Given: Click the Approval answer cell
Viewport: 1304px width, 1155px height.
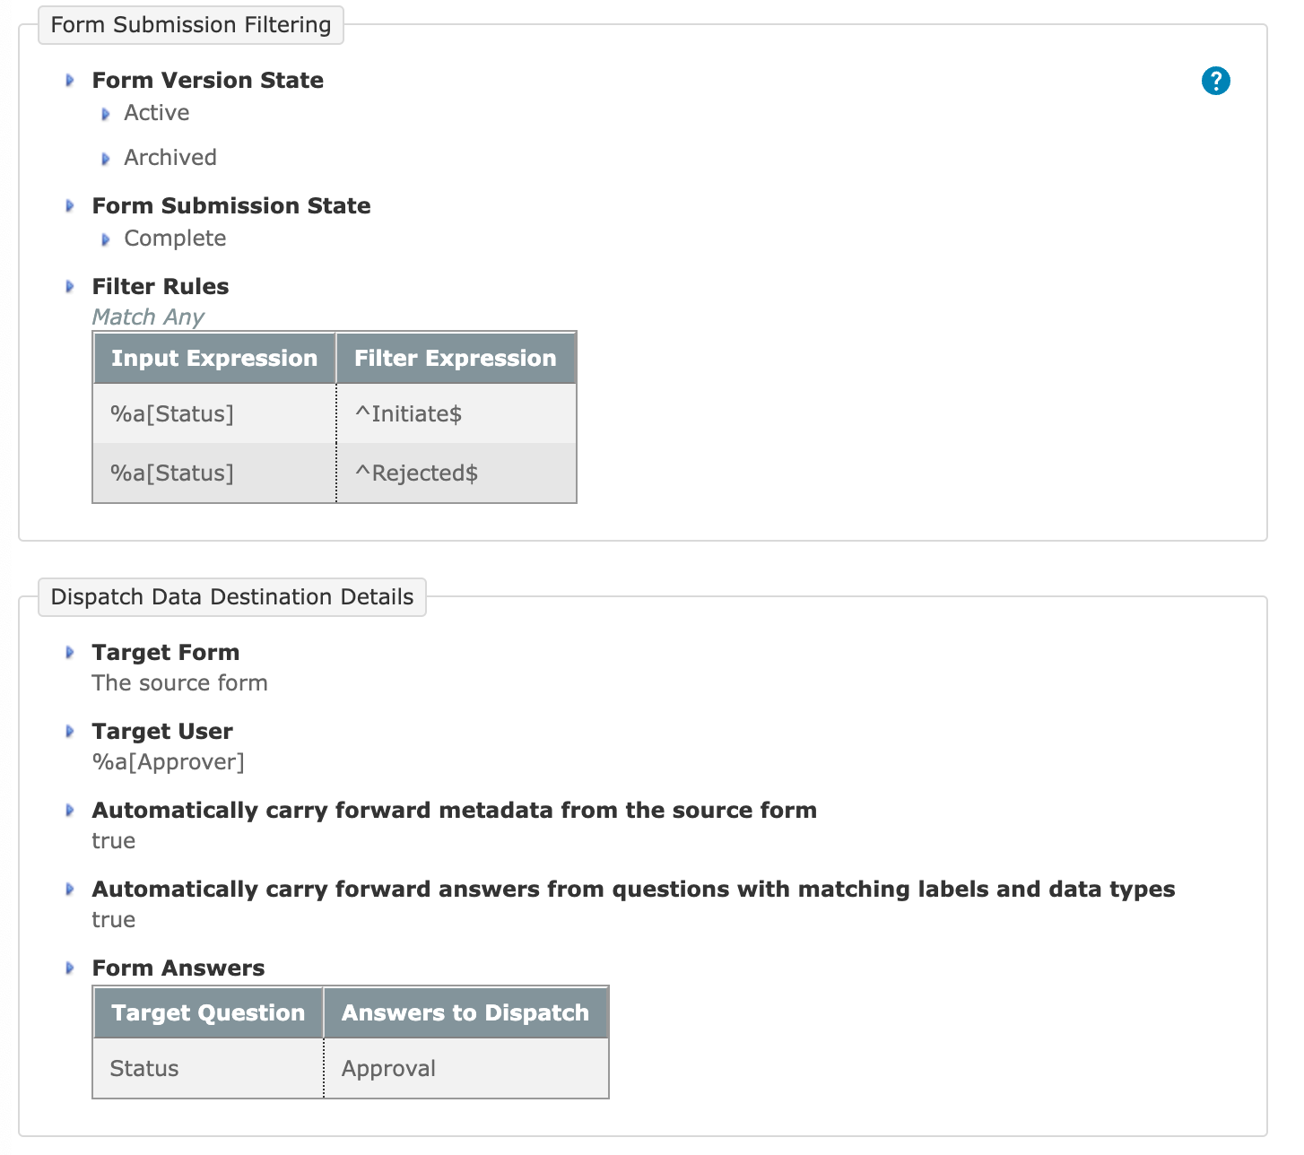Looking at the screenshot, I should (x=465, y=1068).
